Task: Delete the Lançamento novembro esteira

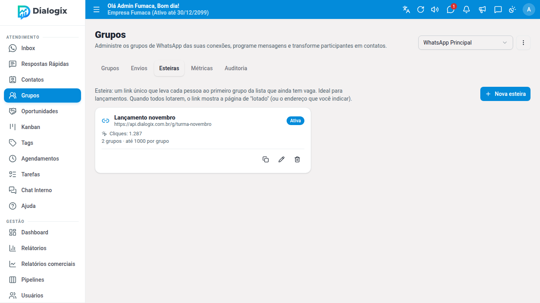Action: click(297, 159)
